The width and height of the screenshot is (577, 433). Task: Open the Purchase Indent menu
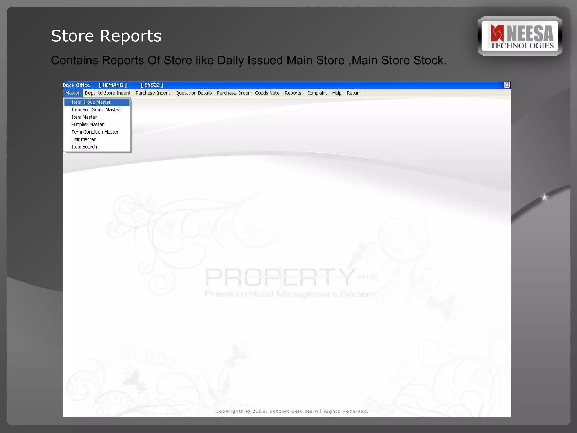click(x=153, y=93)
